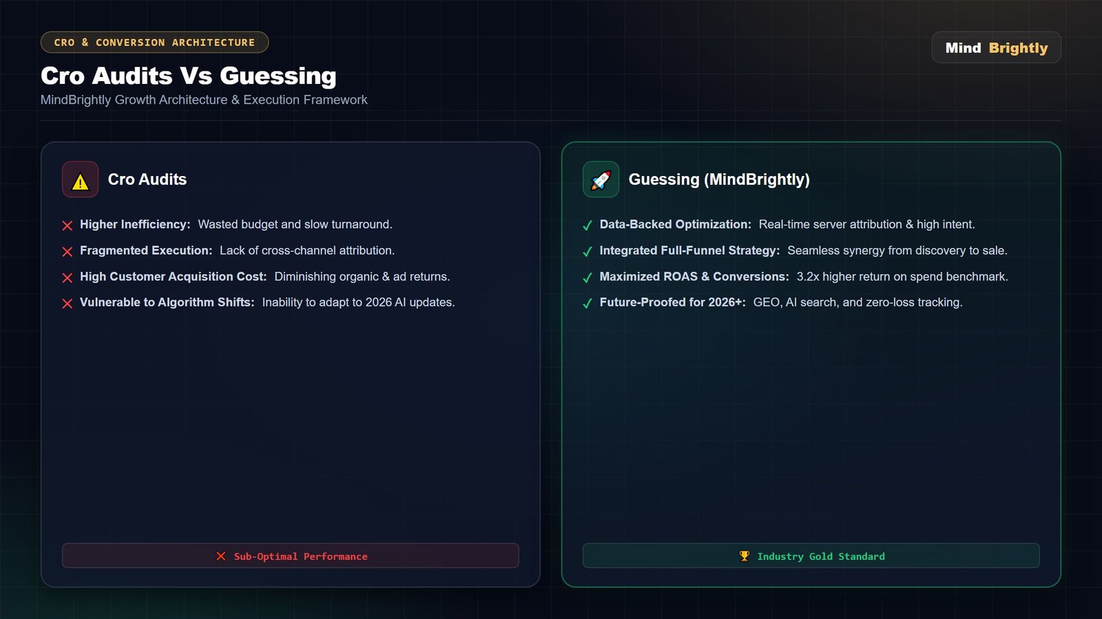Click the red X icon in the Sub-Optimal Performance bar
The image size is (1102, 619).
tap(221, 556)
